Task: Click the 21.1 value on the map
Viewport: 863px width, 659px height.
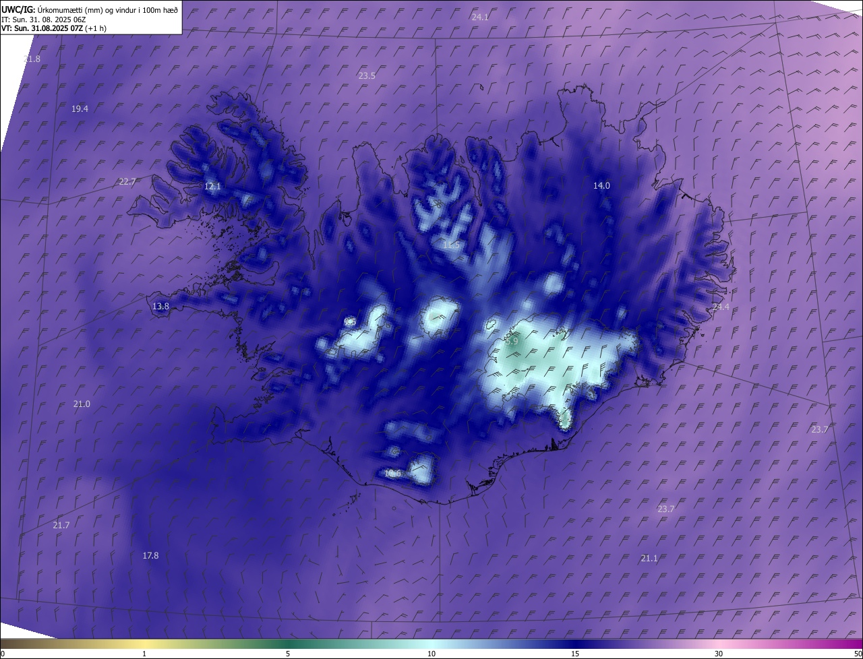Action: pyautogui.click(x=649, y=559)
